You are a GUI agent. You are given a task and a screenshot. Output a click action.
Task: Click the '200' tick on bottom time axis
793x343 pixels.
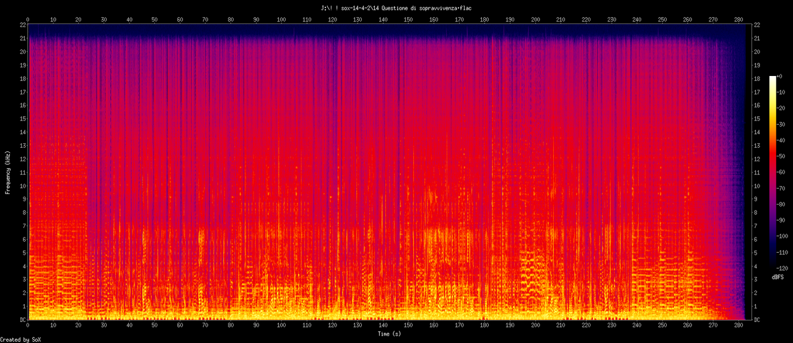coord(535,325)
